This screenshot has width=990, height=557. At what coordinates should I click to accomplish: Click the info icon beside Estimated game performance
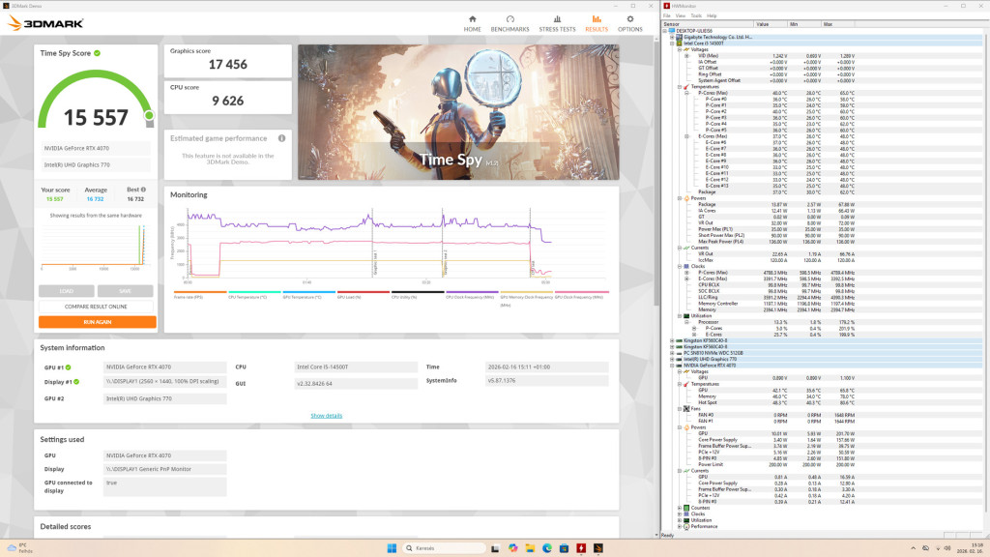pos(281,138)
